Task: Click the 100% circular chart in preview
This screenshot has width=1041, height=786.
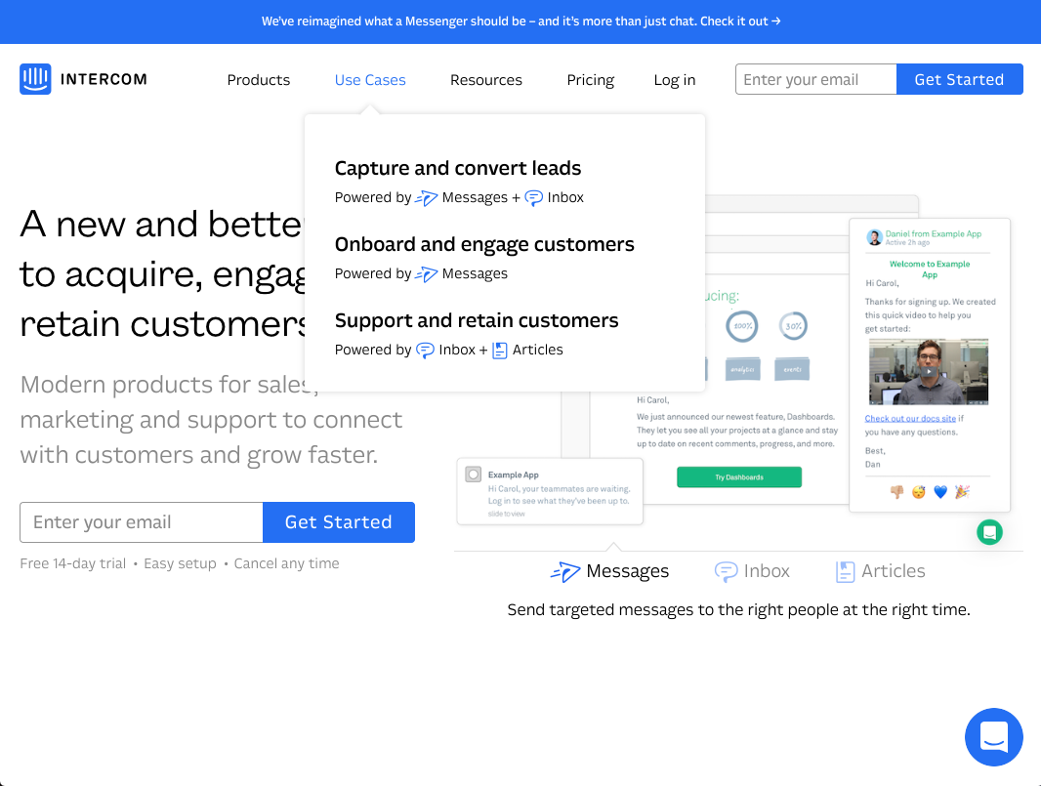Action: [741, 326]
